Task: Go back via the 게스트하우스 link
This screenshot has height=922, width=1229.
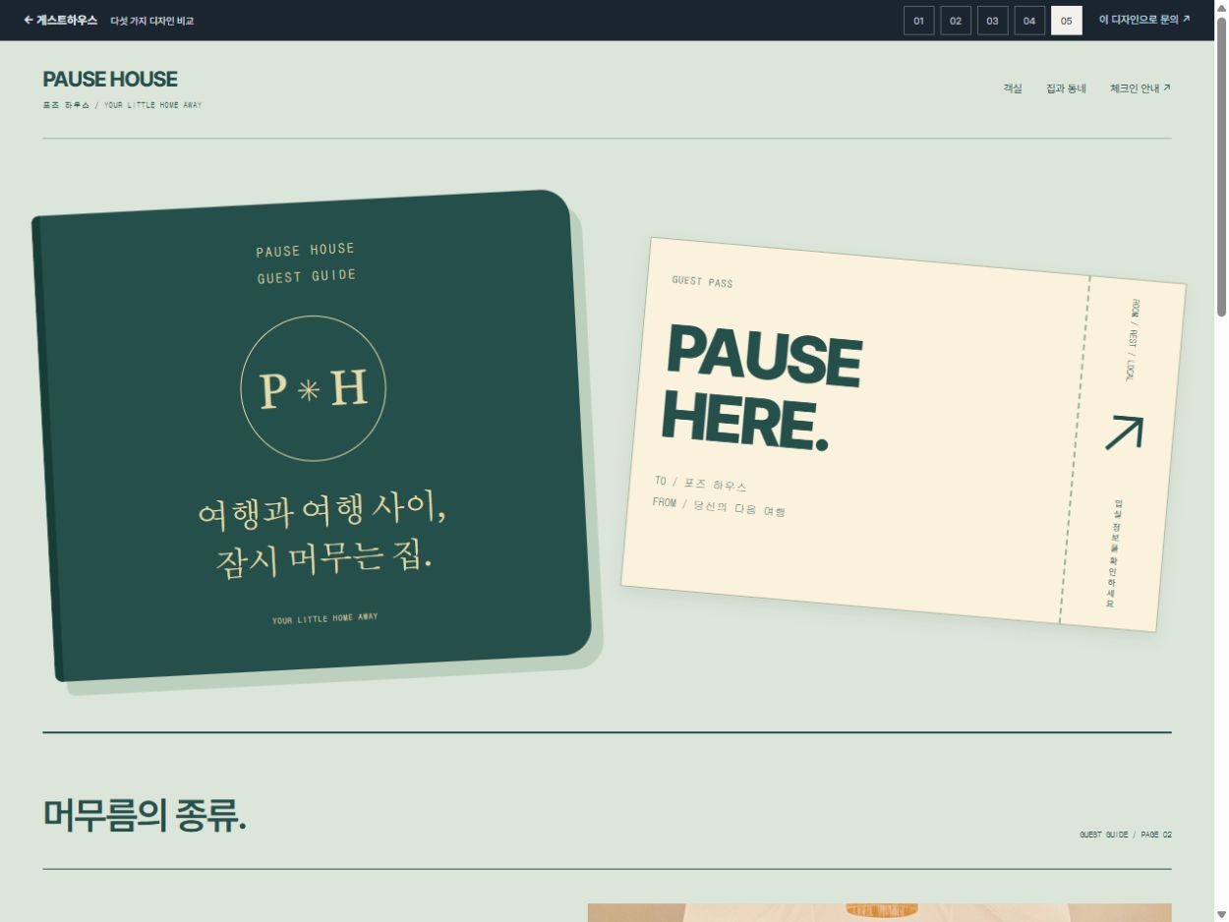Action: (60, 20)
